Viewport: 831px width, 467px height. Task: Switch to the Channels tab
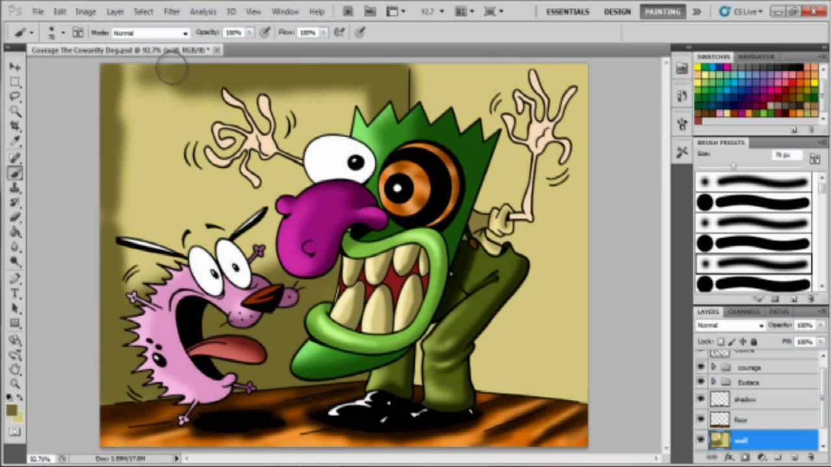[743, 312]
